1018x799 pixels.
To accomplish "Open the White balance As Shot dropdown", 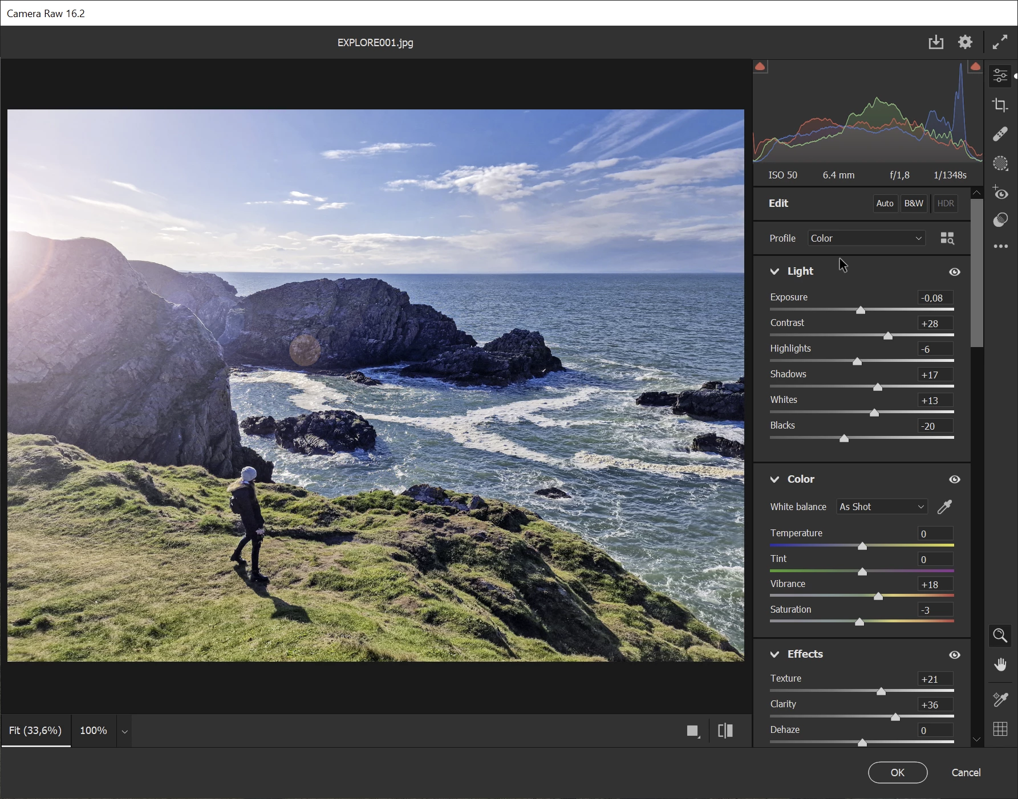I will coord(882,507).
